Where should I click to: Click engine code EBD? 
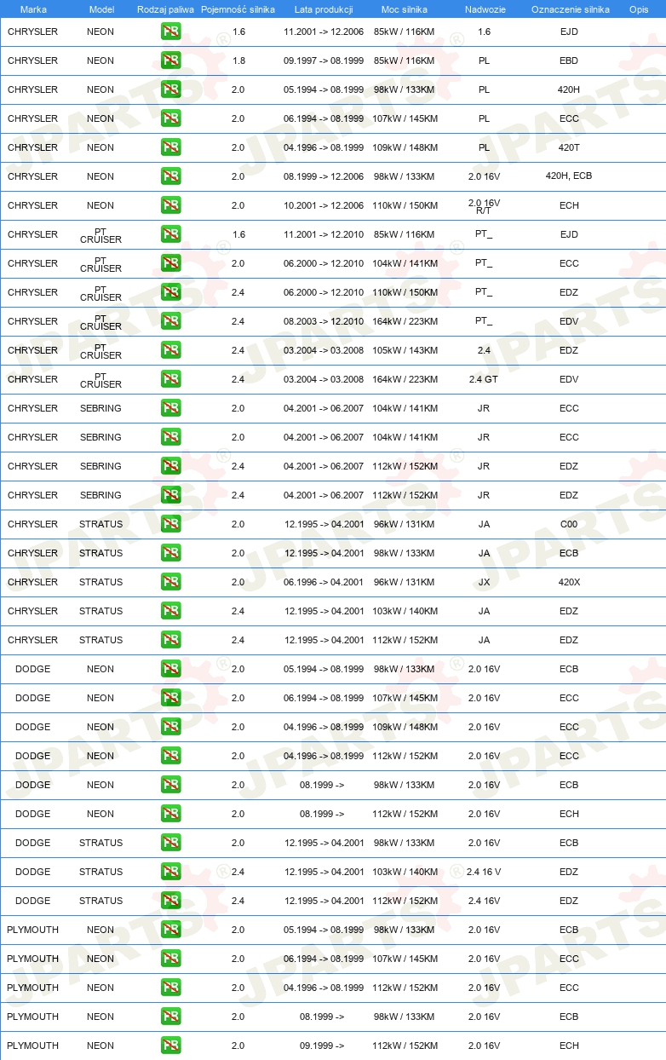coord(569,60)
